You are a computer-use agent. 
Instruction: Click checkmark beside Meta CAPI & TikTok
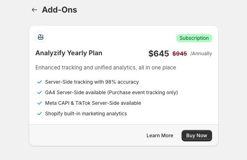tap(39, 103)
